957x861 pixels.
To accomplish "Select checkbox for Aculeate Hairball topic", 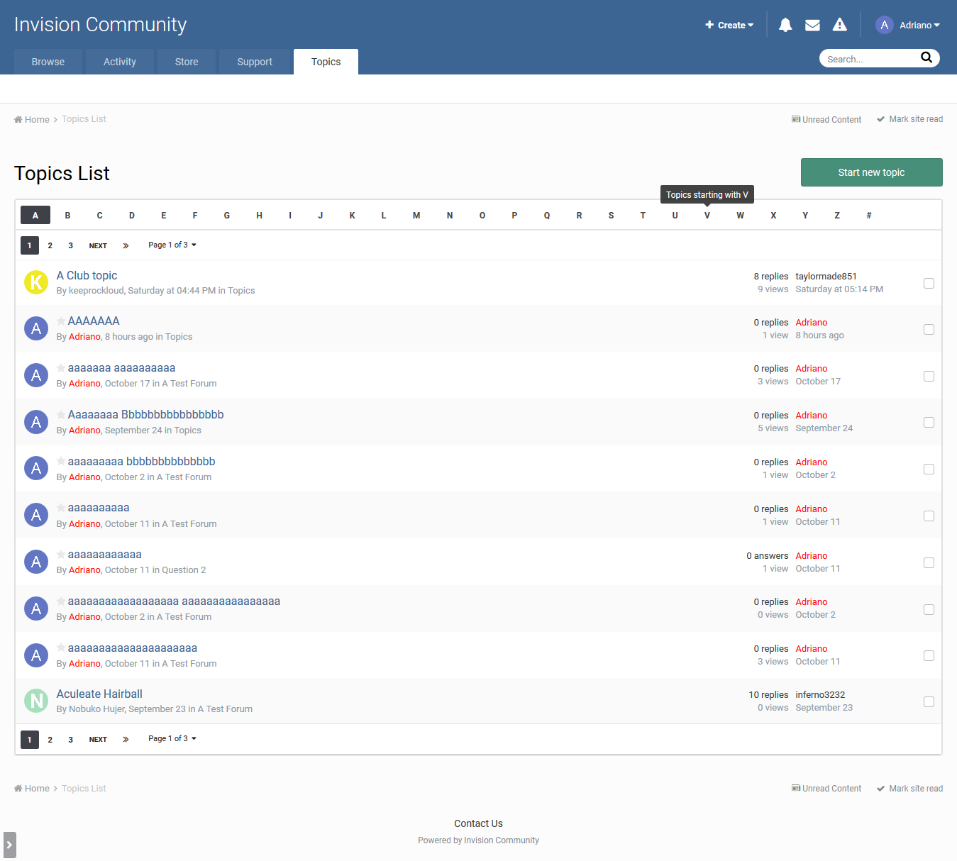I will pyautogui.click(x=929, y=701).
